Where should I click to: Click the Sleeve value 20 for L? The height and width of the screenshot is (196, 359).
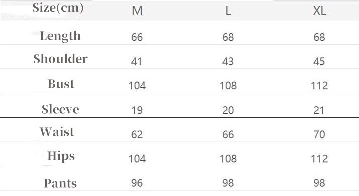(x=228, y=110)
